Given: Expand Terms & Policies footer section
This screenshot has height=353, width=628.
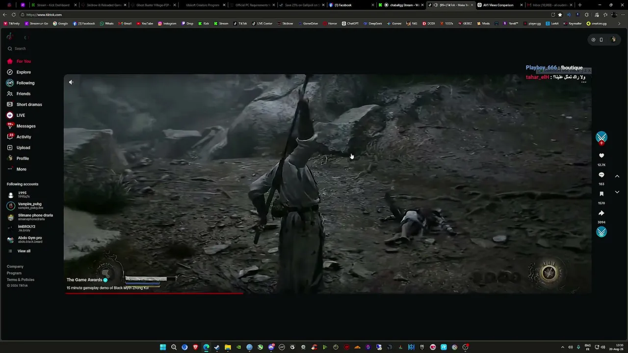Looking at the screenshot, I should [21, 279].
